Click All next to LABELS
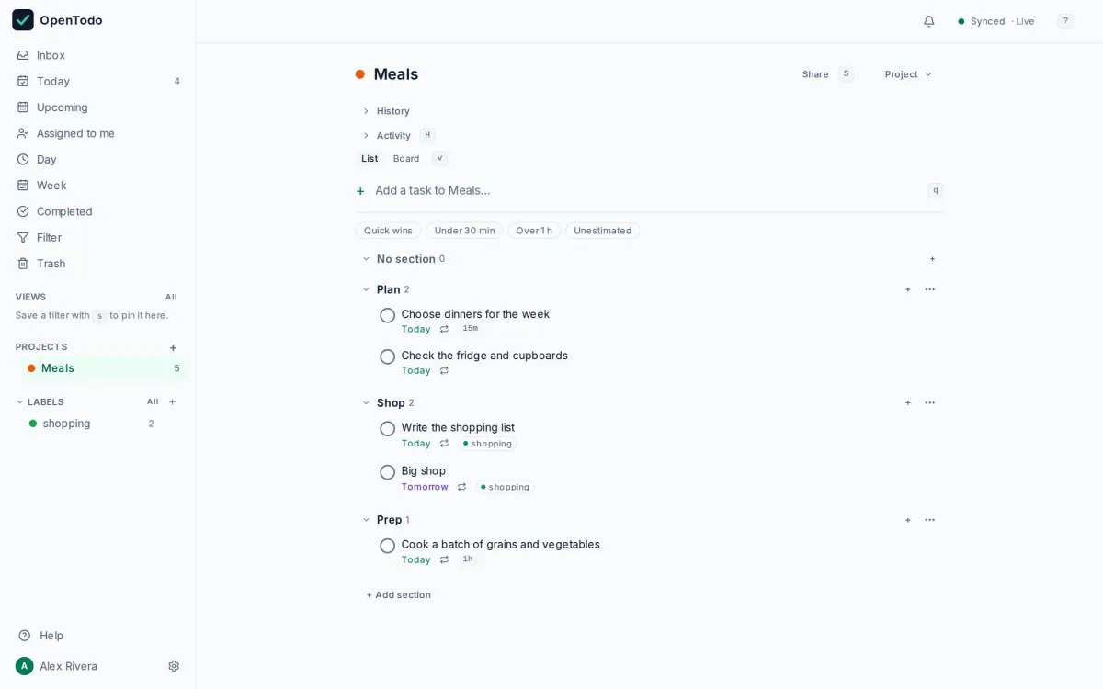 click(153, 401)
